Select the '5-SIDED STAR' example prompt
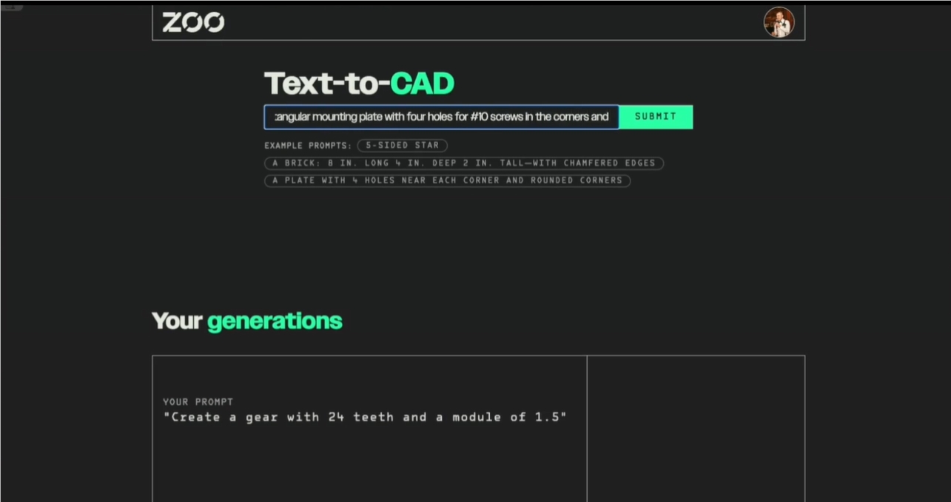 (x=402, y=146)
